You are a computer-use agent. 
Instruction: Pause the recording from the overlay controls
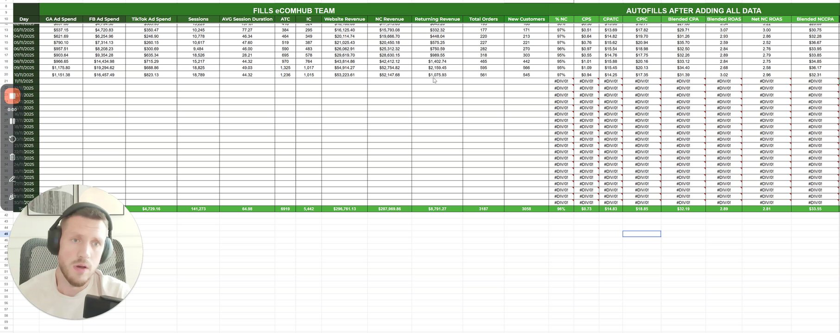(13, 121)
